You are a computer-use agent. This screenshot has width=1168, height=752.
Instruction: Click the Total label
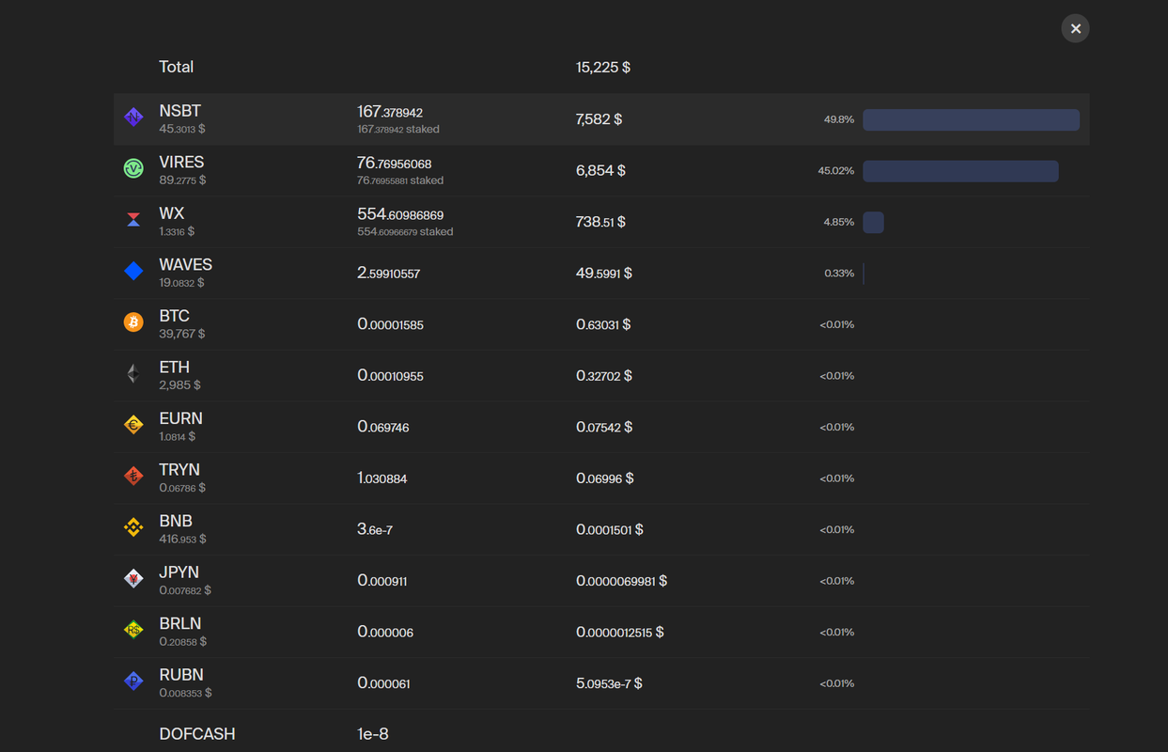point(177,67)
